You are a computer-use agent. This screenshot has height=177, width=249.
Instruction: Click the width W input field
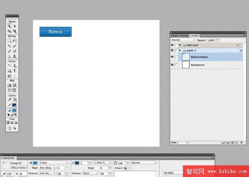click(x=11, y=174)
